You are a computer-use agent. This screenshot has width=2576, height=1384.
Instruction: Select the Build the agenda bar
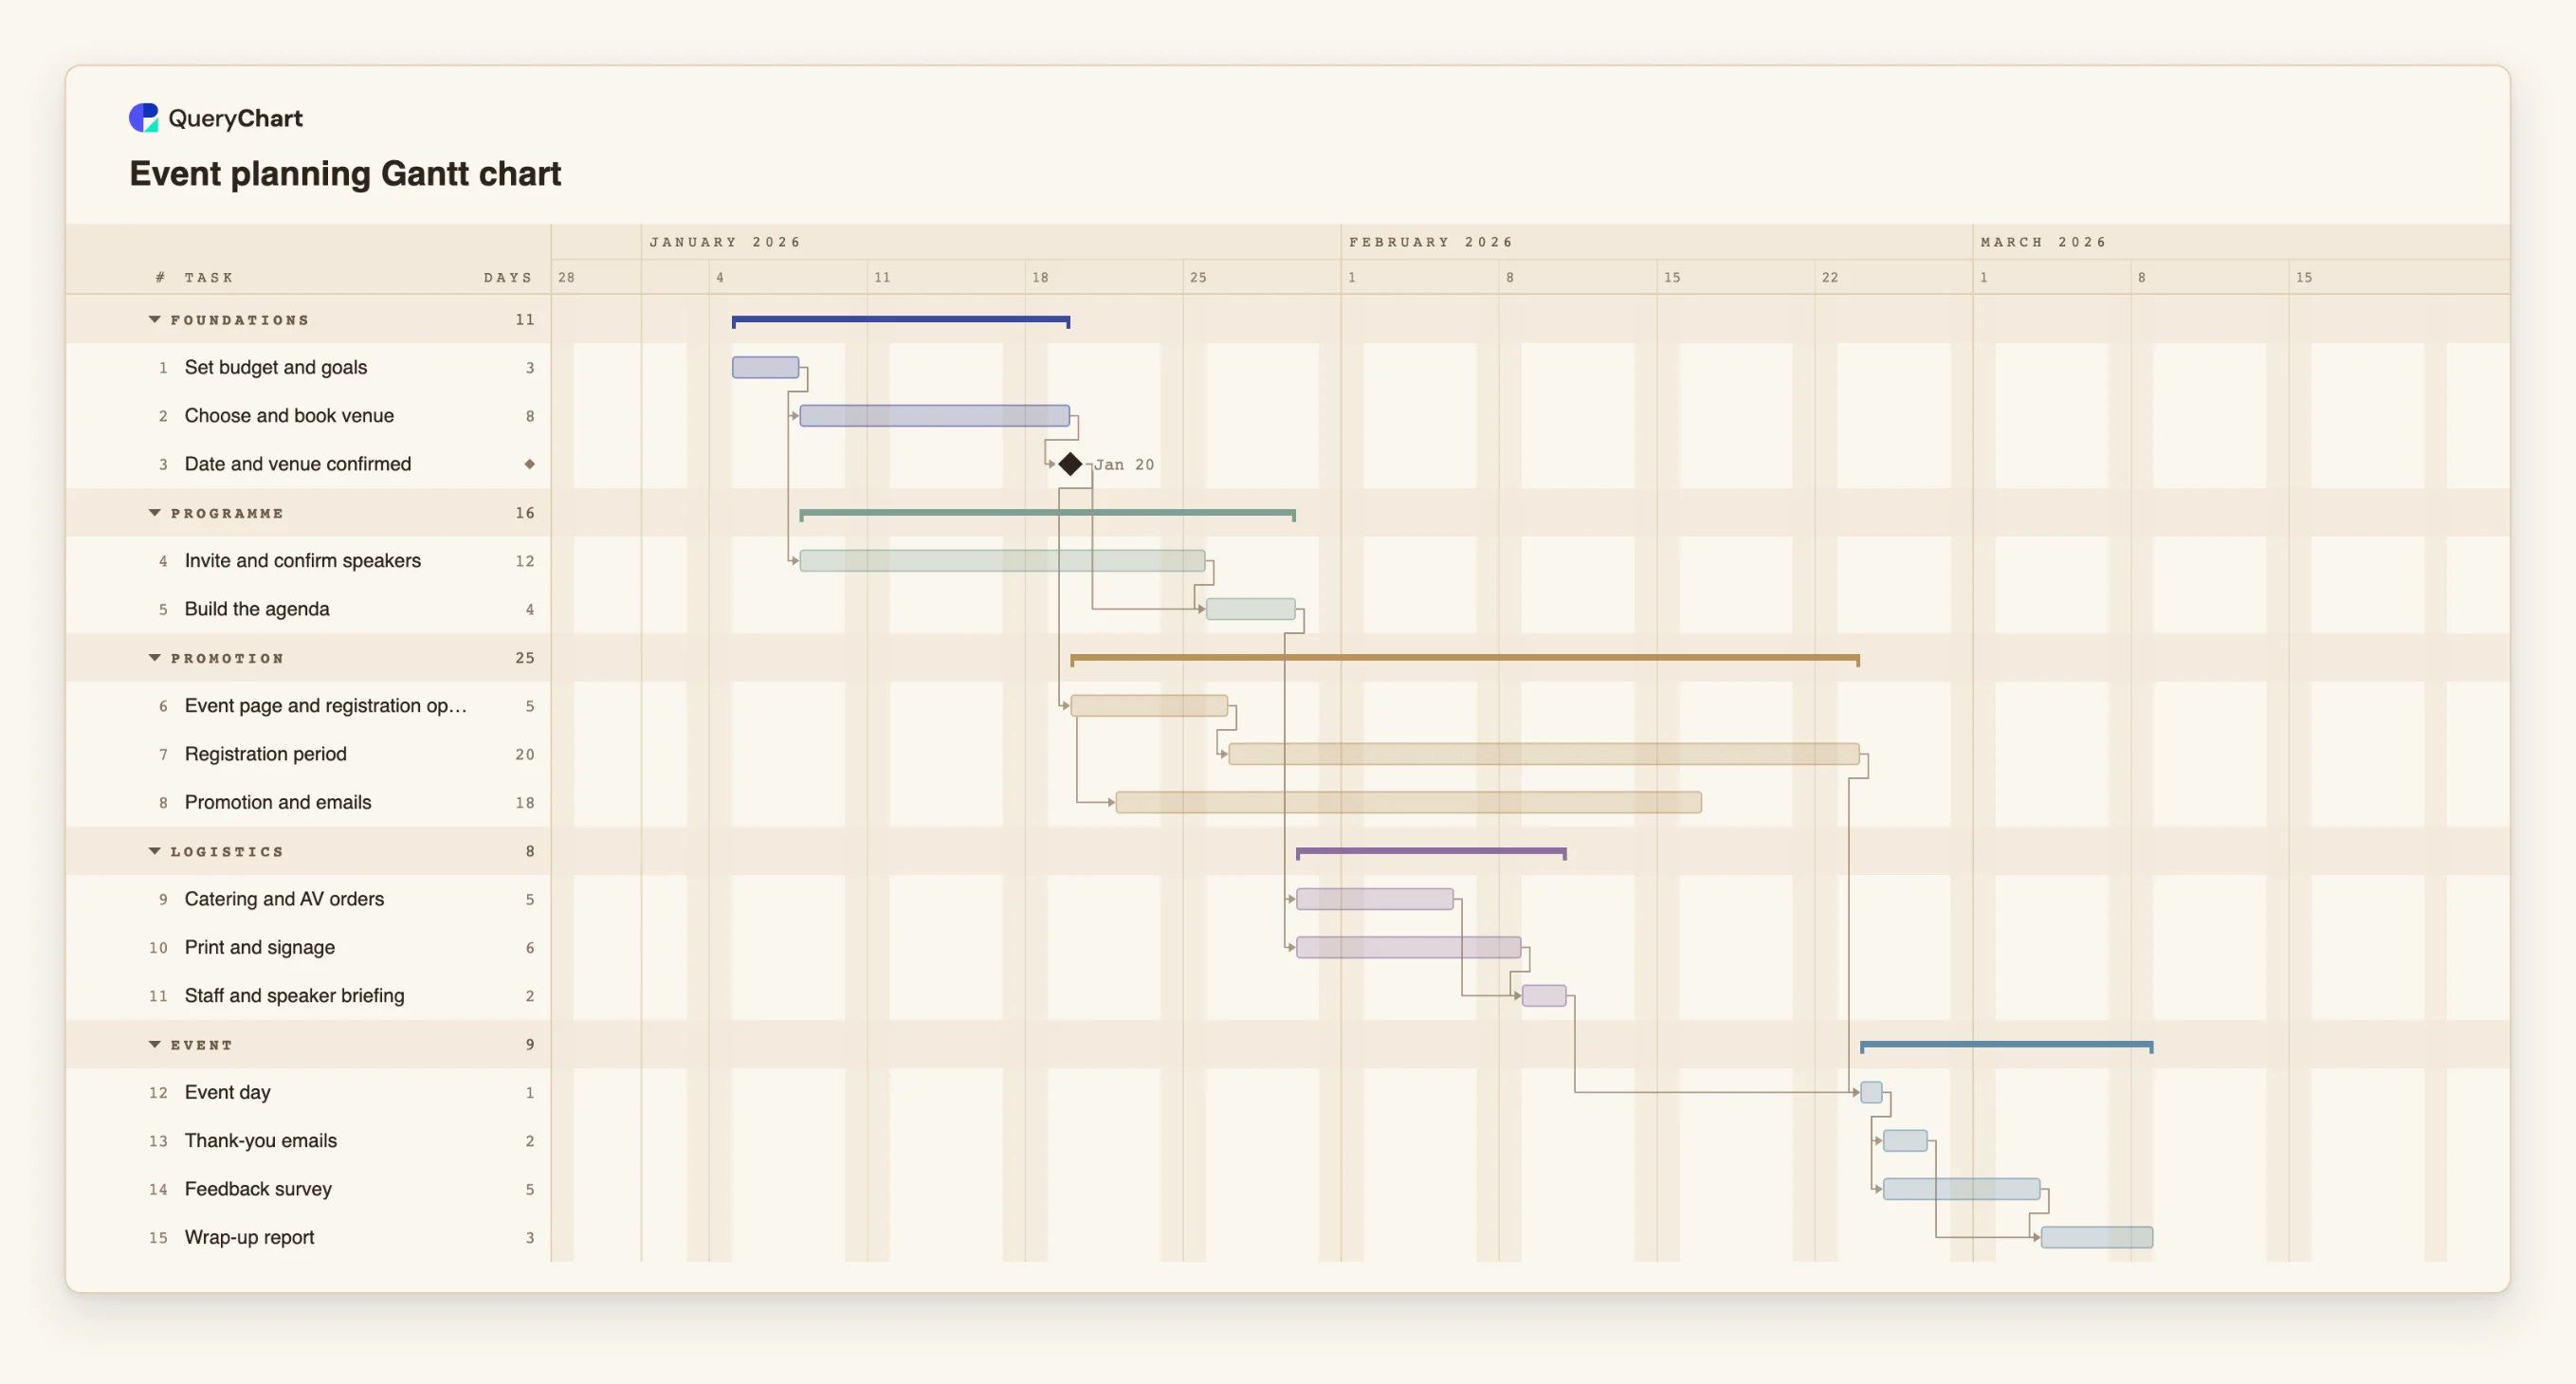pyautogui.click(x=1251, y=609)
